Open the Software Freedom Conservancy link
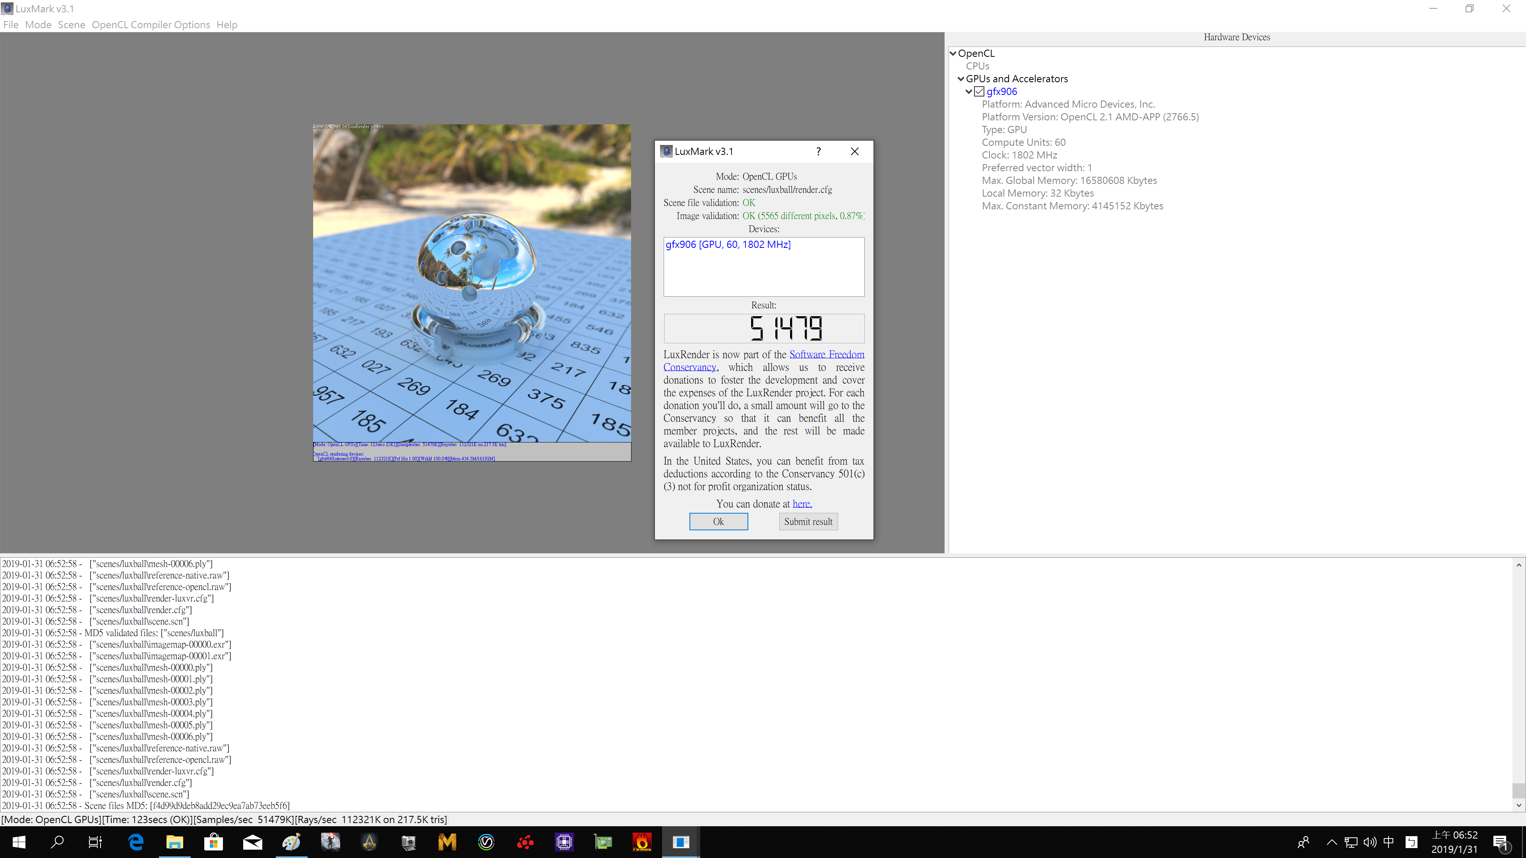The height and width of the screenshot is (858, 1526). click(x=827, y=354)
